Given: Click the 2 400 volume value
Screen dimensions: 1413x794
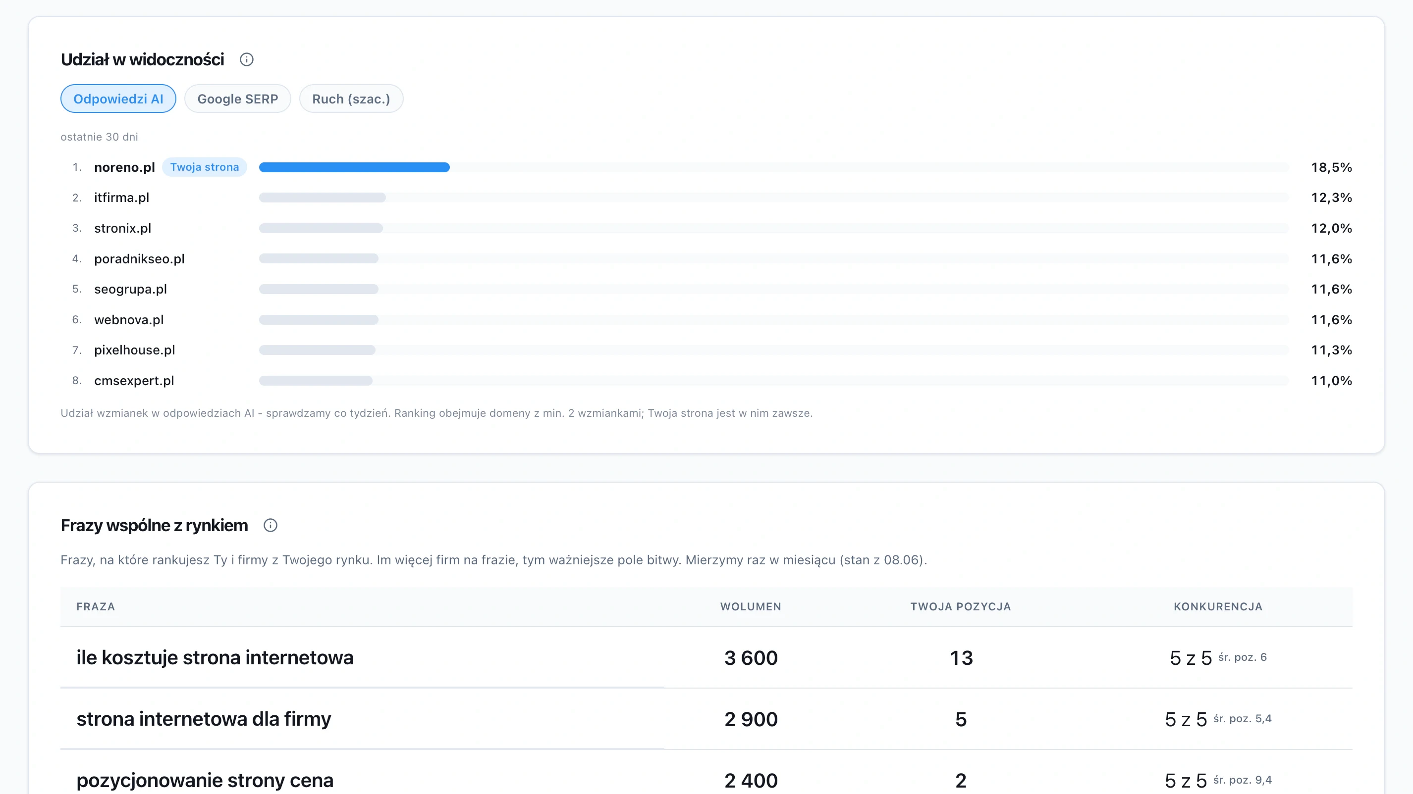Looking at the screenshot, I should click(751, 780).
